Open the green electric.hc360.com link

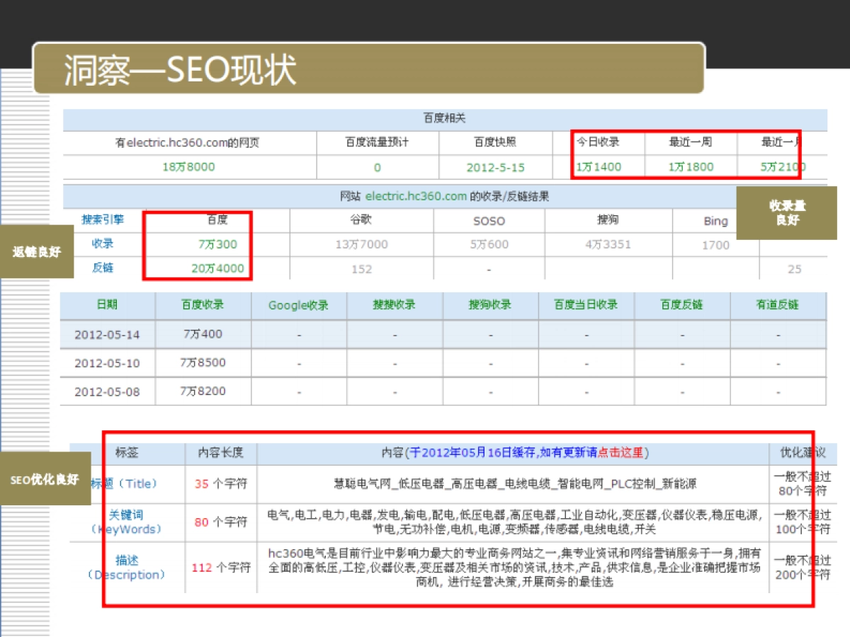pyautogui.click(x=416, y=196)
